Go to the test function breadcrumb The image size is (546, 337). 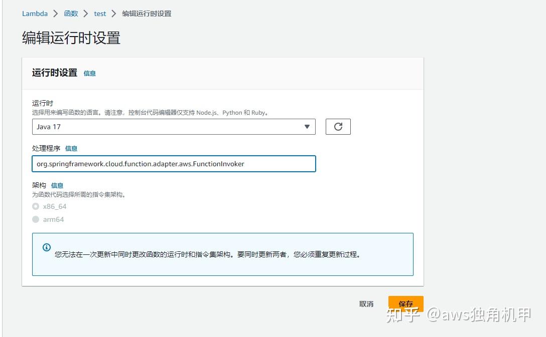[100, 14]
